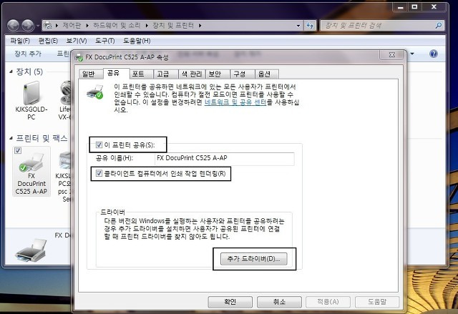Click the '장치 추가' toolbar button
This screenshot has width=458, height=314.
click(x=28, y=54)
